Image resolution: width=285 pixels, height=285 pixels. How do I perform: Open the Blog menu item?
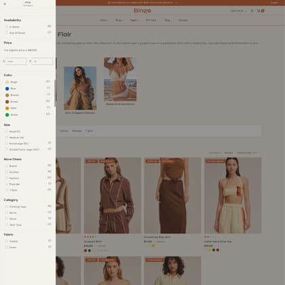167,20
